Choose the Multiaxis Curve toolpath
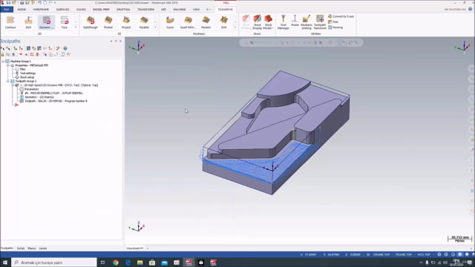Screen dimensions: 475x267 (x=170, y=22)
